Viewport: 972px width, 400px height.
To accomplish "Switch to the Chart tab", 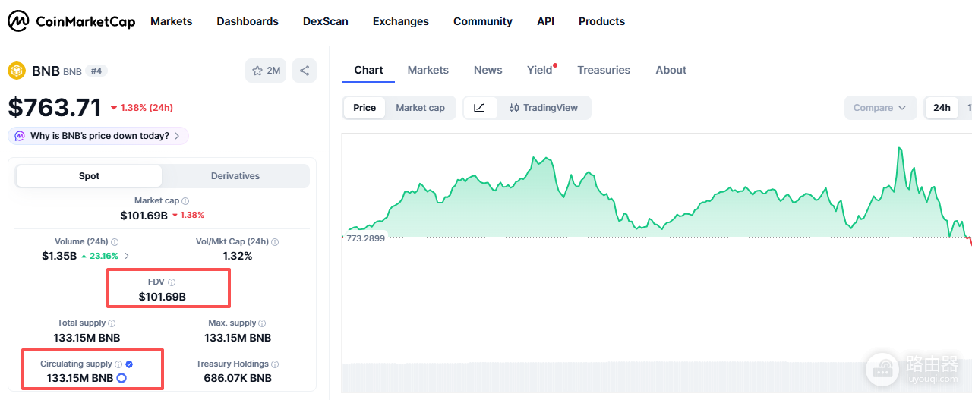I will pyautogui.click(x=368, y=70).
